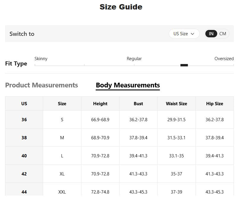241x203 pixels.
Task: Select US size 36 row label
Action: (x=24, y=120)
